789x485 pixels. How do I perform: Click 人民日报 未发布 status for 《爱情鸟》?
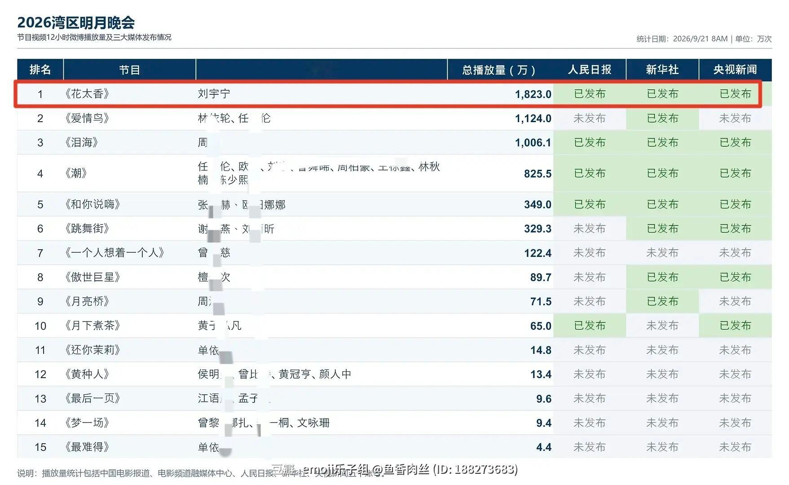pyautogui.click(x=589, y=118)
